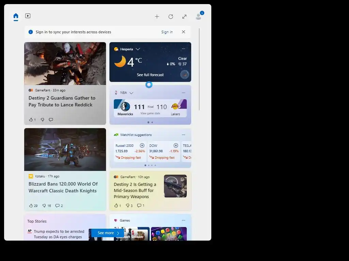Like the Mid-Season Buff article

click(116, 206)
